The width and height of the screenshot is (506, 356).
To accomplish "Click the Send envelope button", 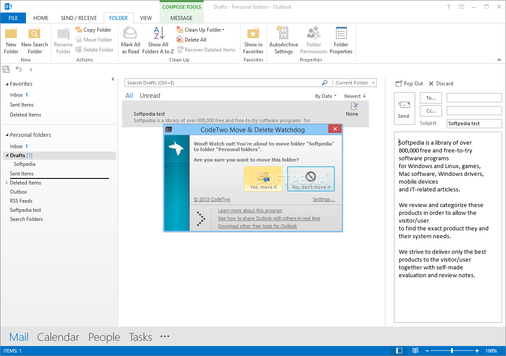I will coord(404,109).
